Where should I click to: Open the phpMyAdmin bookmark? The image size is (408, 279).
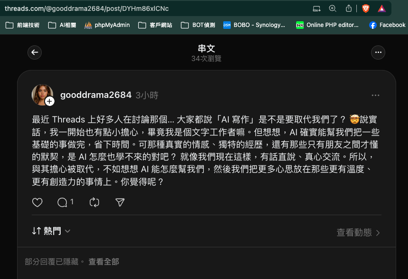click(x=107, y=25)
